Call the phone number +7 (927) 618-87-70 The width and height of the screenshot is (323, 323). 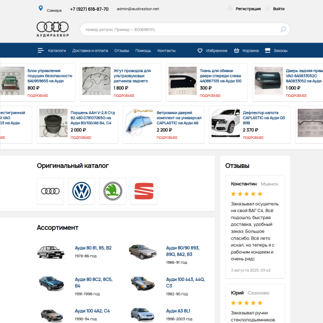[x=89, y=9]
